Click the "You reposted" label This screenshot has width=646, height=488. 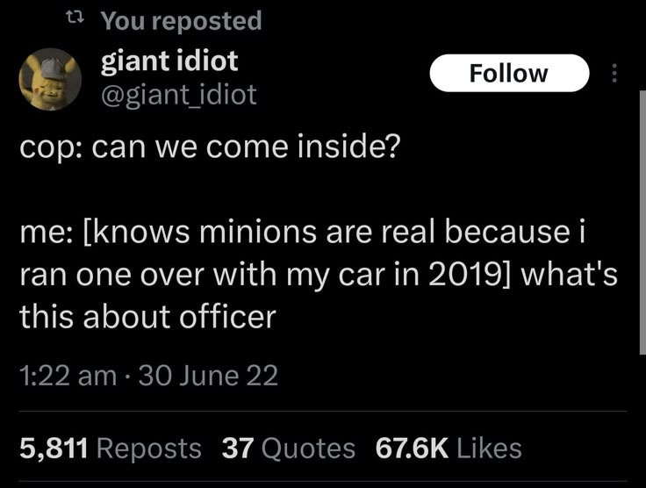(181, 20)
